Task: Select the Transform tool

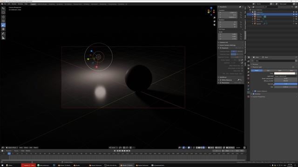Action: [3, 29]
